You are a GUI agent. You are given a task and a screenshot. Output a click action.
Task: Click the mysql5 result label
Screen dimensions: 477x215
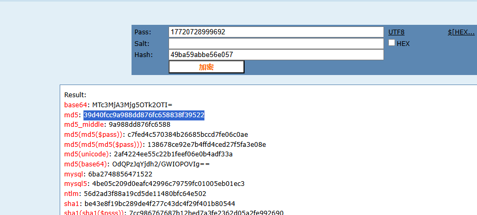(x=77, y=184)
